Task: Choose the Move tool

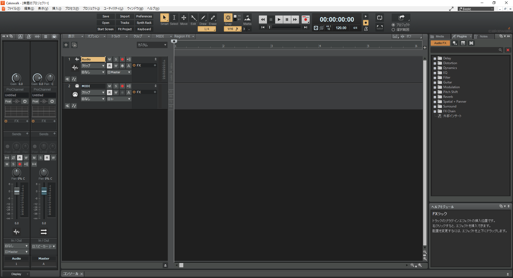Action: coord(184,18)
